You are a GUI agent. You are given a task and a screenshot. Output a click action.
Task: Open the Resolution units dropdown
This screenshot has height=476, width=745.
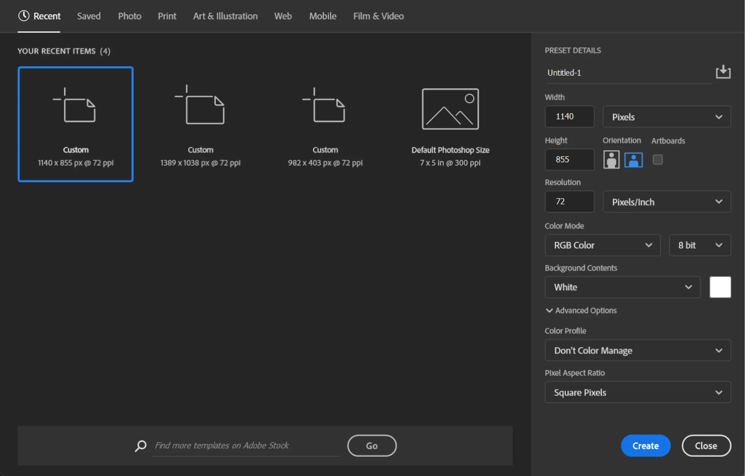[666, 202]
